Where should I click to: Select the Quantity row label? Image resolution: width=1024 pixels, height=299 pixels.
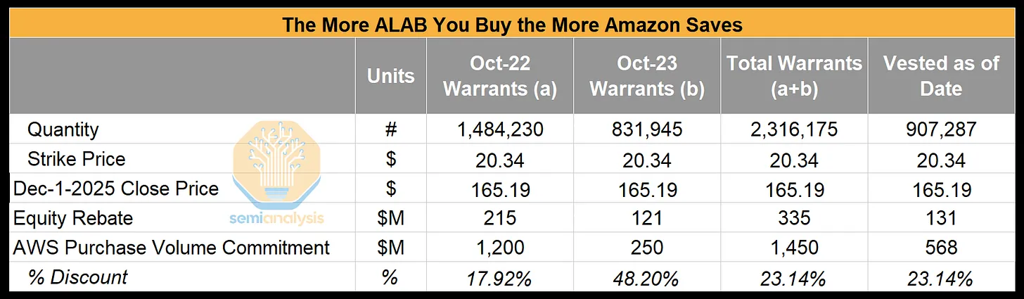pyautogui.click(x=63, y=130)
